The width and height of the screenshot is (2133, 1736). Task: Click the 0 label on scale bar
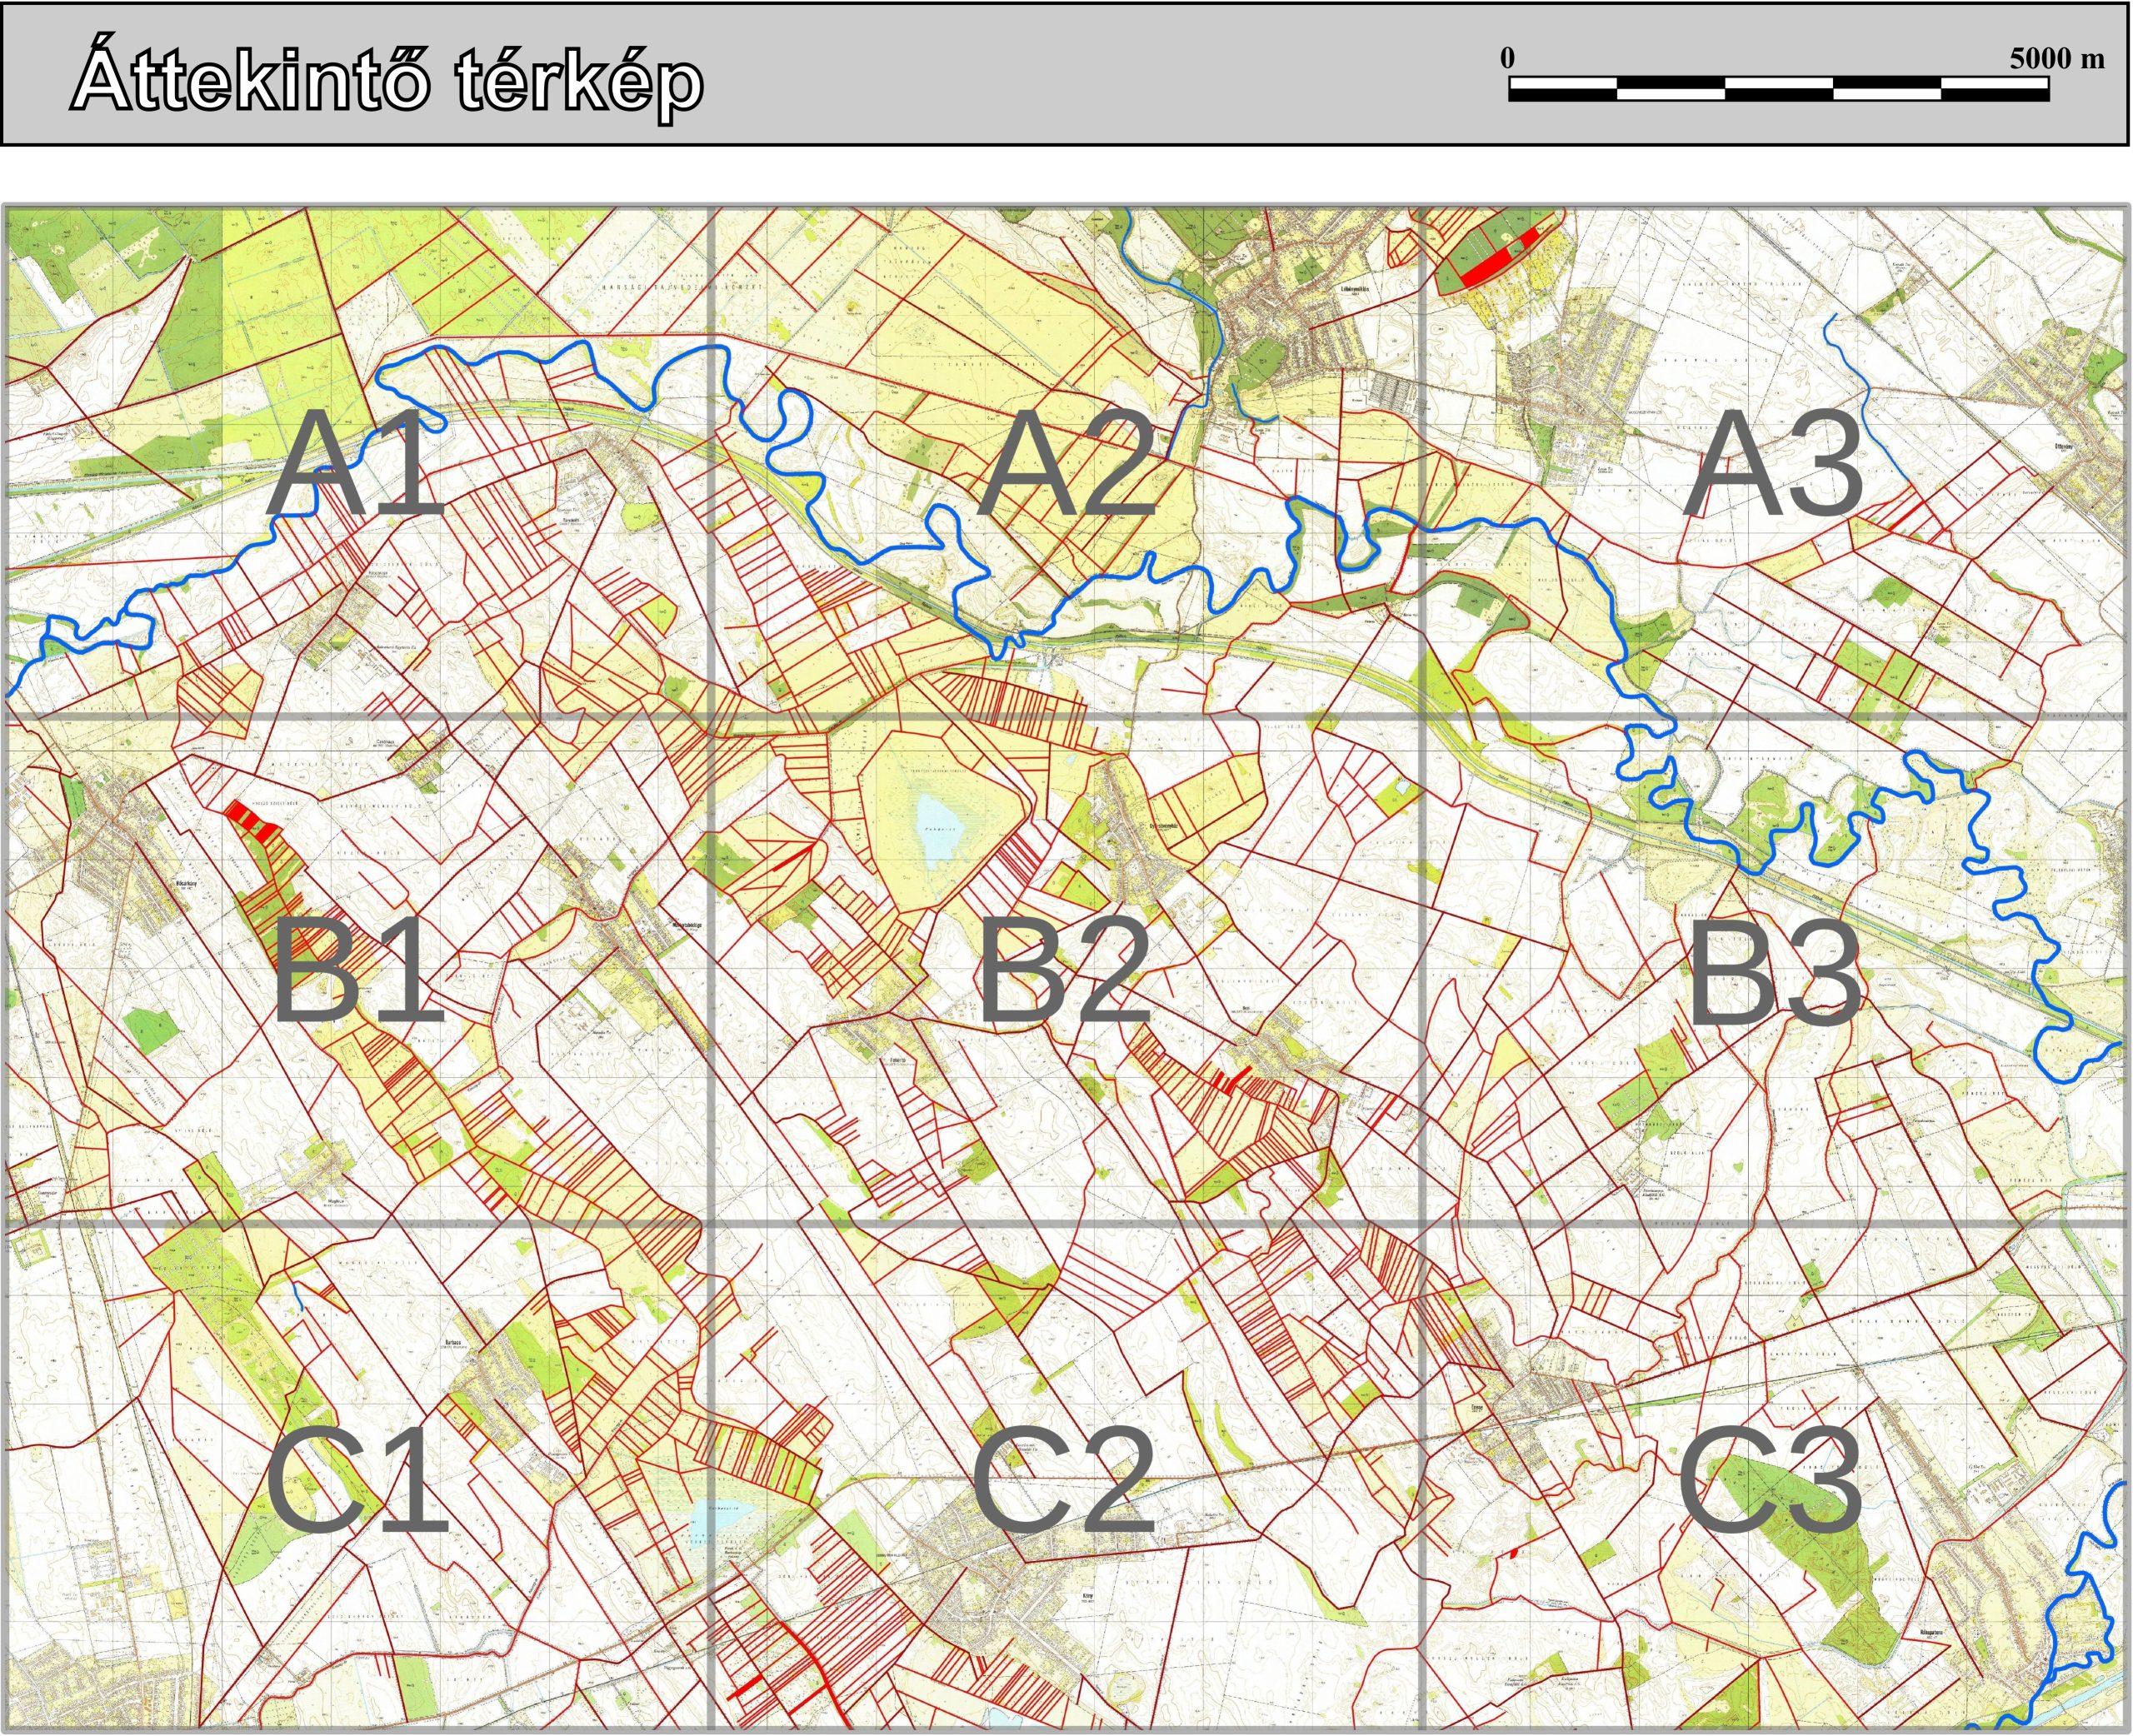tap(1507, 58)
